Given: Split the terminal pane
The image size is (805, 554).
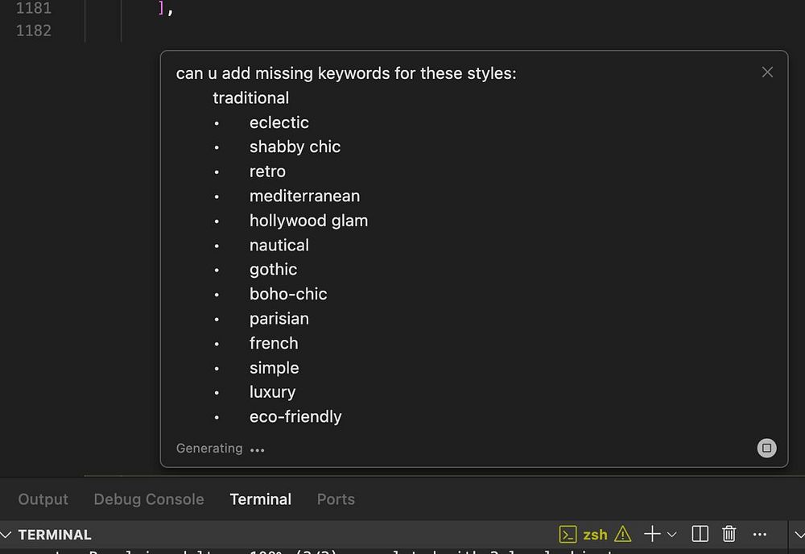Looking at the screenshot, I should pos(700,534).
